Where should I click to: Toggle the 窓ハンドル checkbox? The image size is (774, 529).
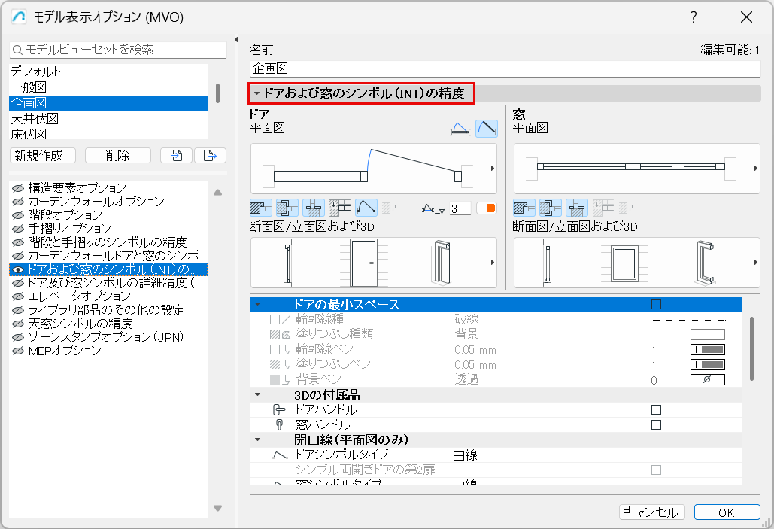[656, 424]
